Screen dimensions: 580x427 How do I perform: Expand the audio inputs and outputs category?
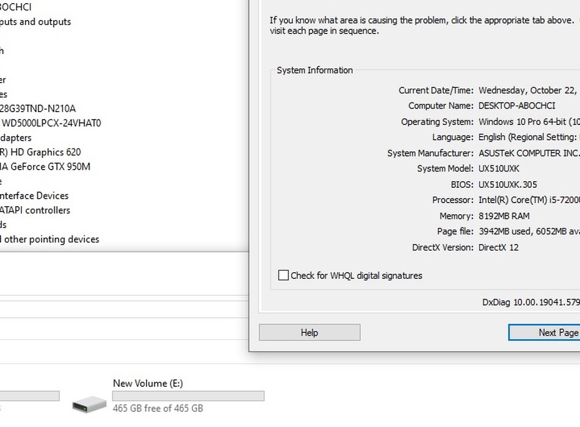35,22
